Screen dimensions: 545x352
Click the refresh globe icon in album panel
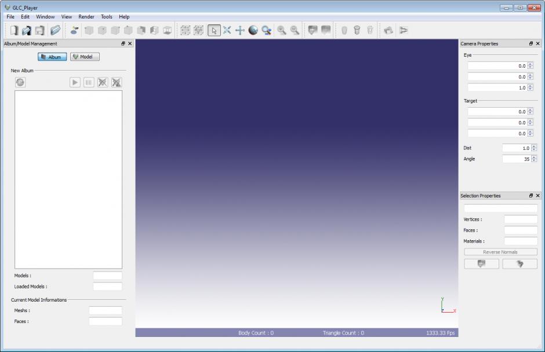point(20,82)
